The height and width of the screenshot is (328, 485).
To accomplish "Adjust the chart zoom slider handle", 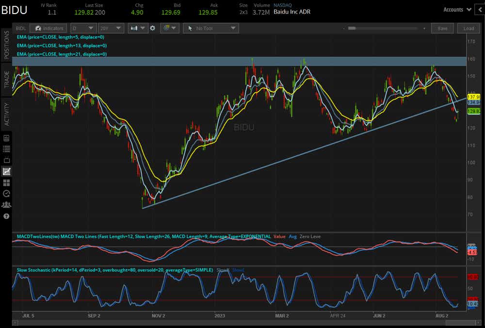I will pyautogui.click(x=352, y=28).
